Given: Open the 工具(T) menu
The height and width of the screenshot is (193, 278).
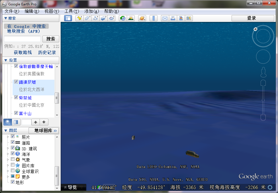Looking at the screenshot, I should pyautogui.click(x=71, y=11).
